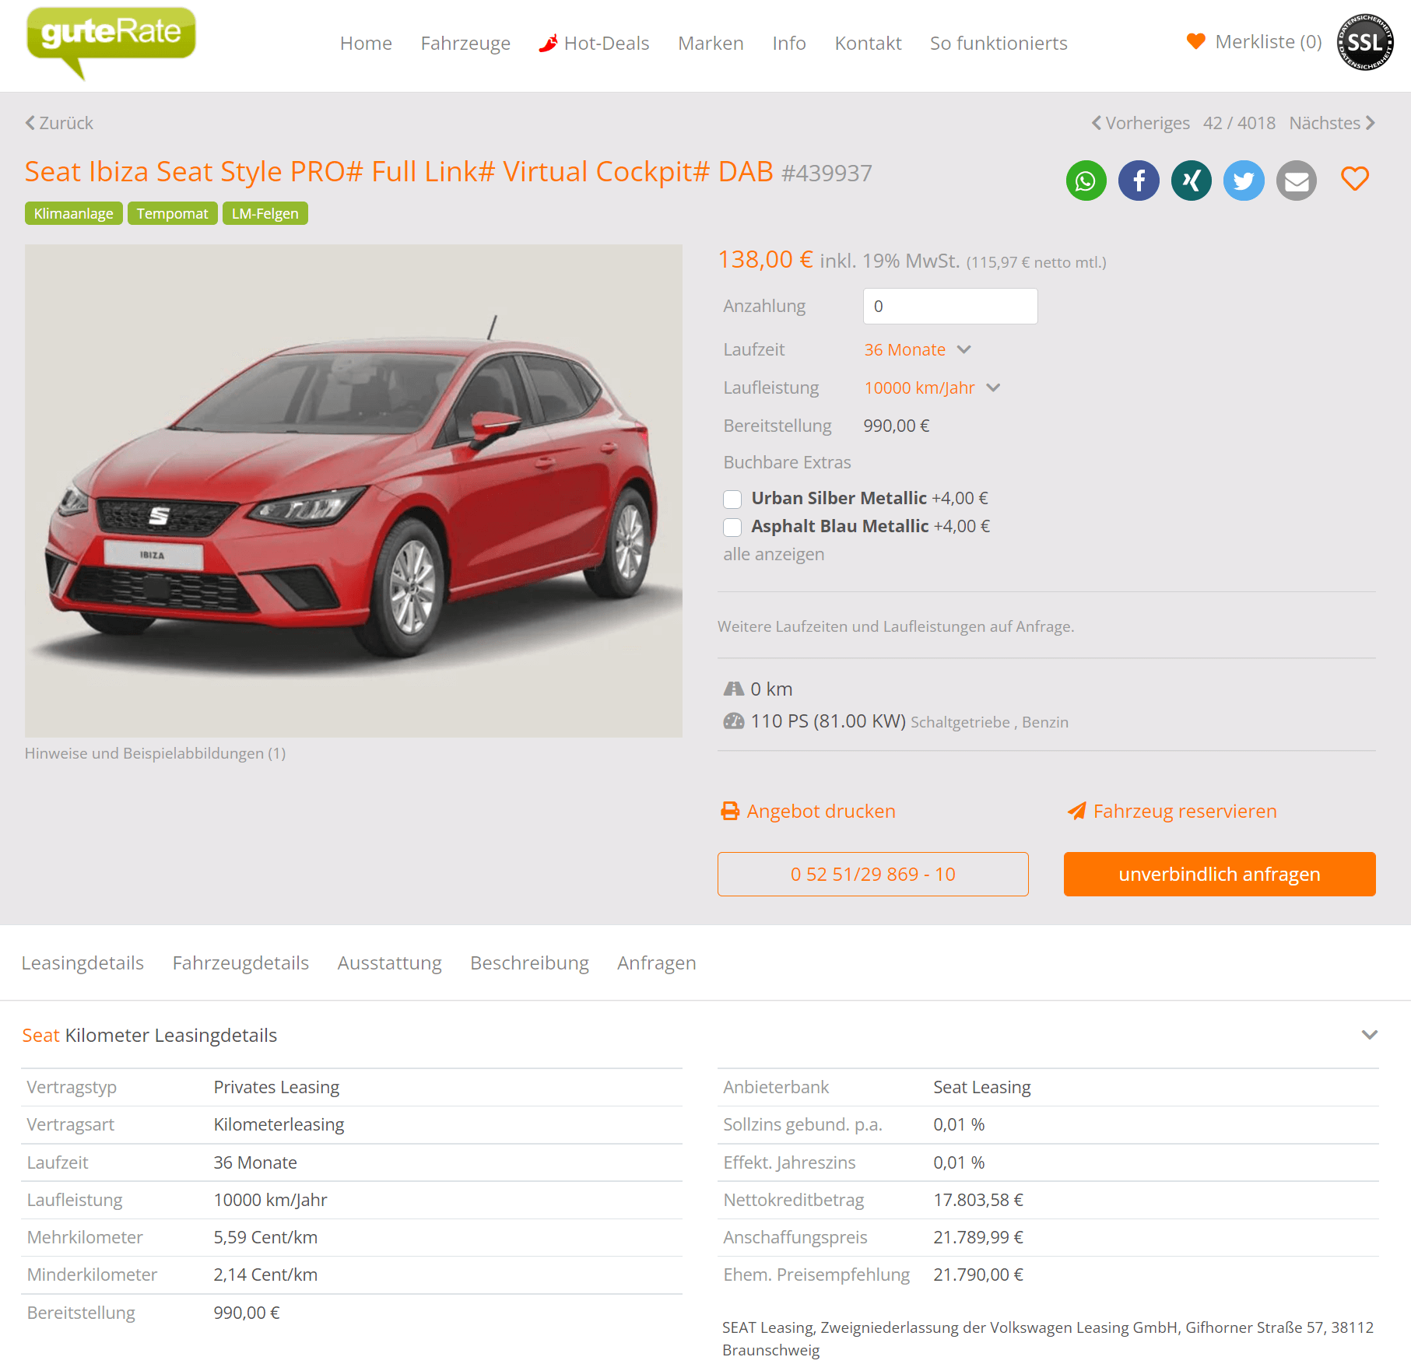Viewport: 1411px width, 1371px height.
Task: Click paper plane icon for reservation
Action: tap(1076, 811)
